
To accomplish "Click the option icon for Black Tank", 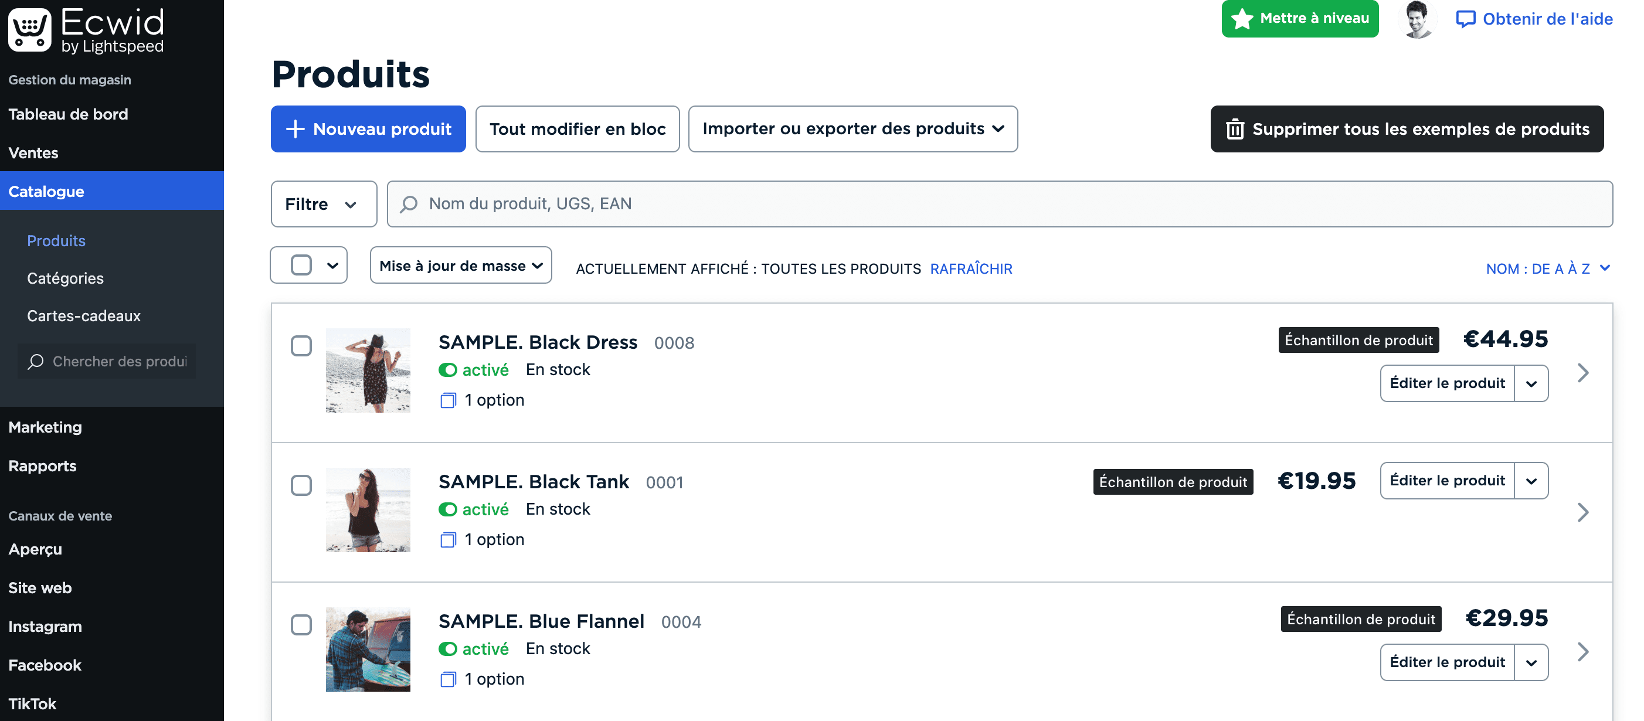I will pos(448,540).
